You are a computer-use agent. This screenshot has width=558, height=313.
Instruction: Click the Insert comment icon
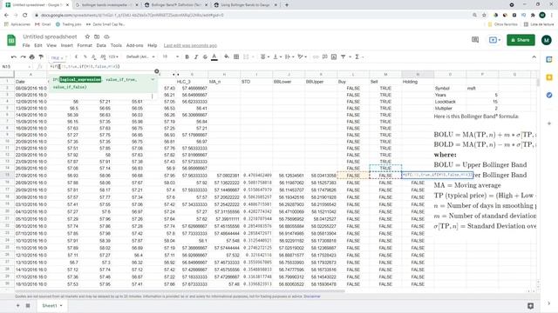324,57
